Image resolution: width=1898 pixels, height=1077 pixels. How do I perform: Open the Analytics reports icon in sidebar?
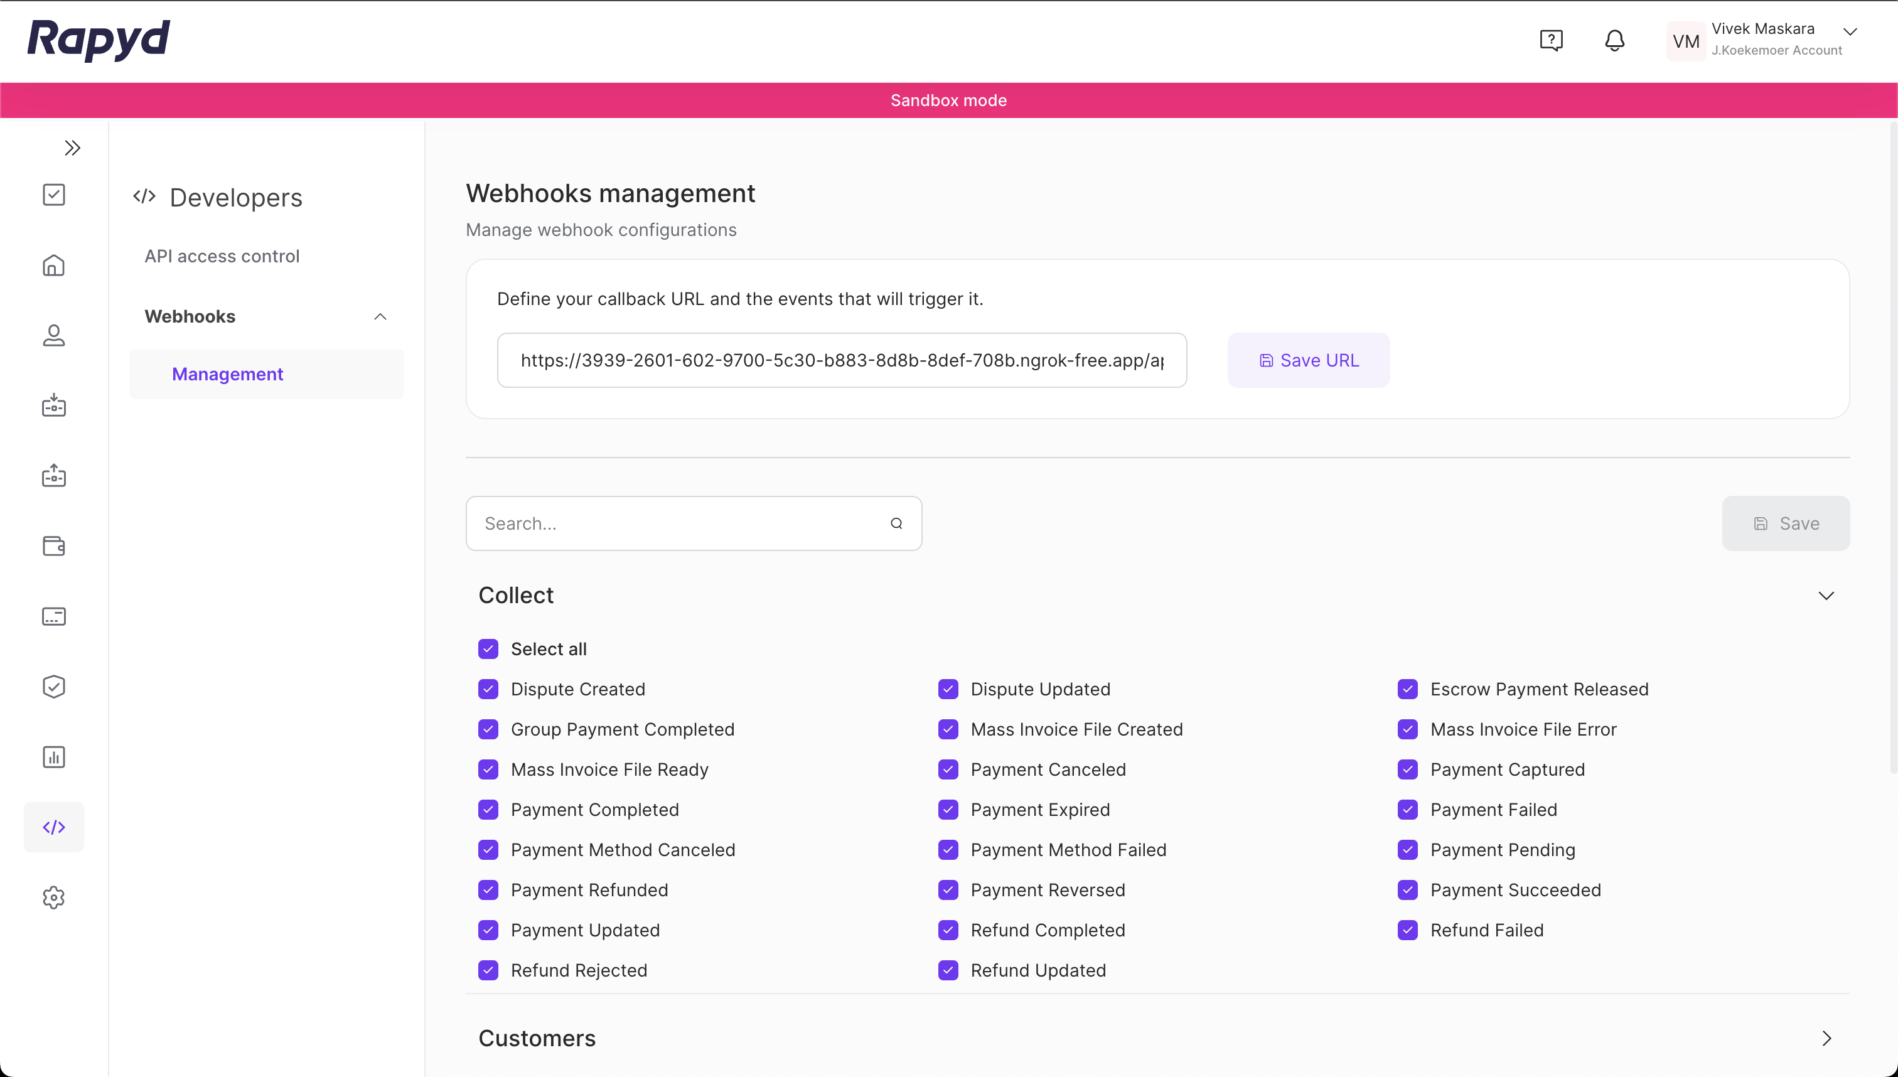tap(53, 756)
